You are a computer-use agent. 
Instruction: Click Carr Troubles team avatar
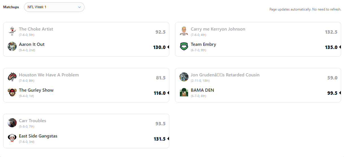pos(12,122)
